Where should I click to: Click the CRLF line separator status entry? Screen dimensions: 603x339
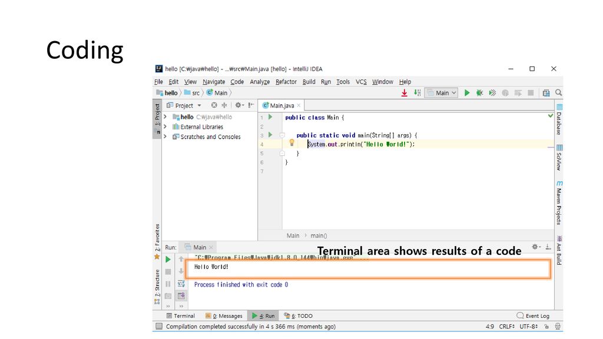tap(506, 326)
